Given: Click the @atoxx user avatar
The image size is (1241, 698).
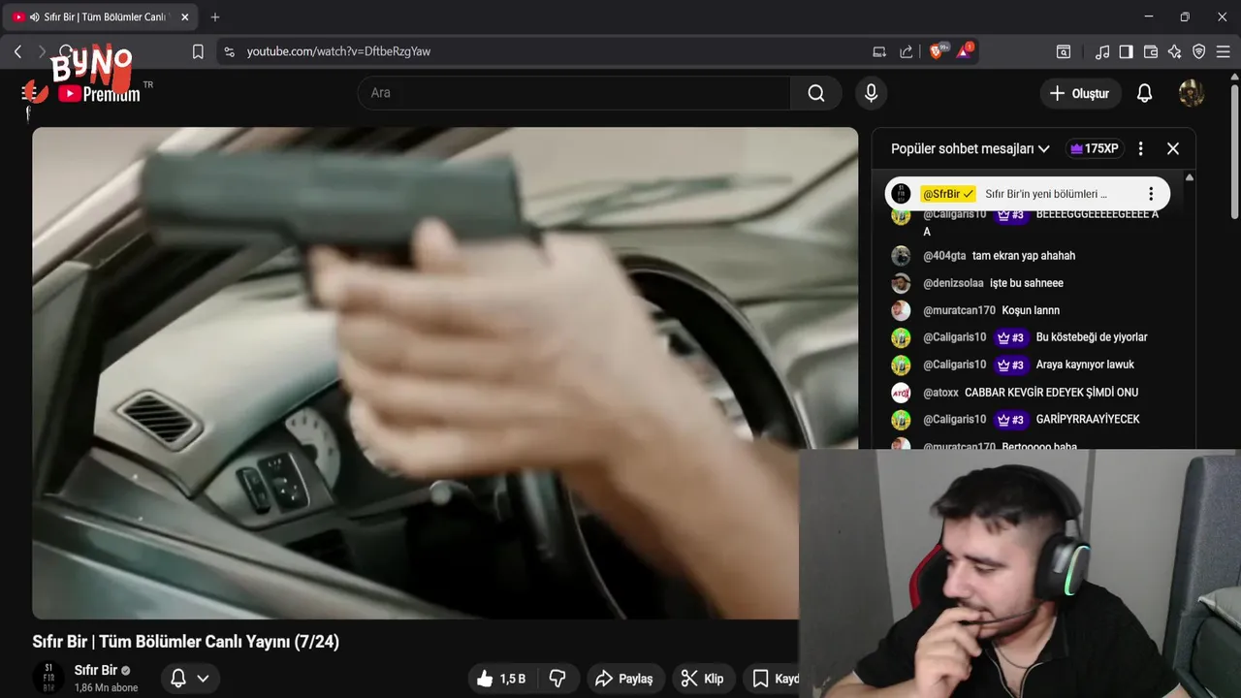Looking at the screenshot, I should click(901, 393).
